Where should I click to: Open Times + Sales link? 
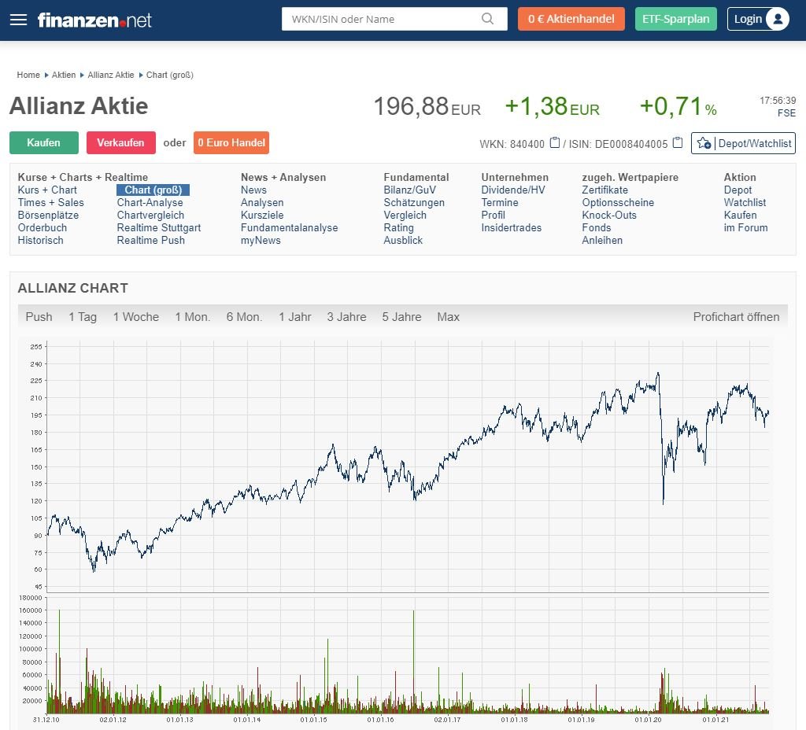[x=51, y=202]
